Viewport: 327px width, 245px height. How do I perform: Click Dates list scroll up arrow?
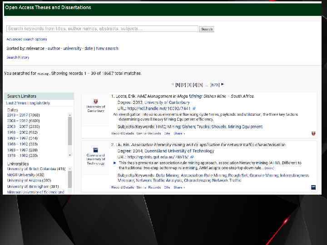[x=70, y=115]
